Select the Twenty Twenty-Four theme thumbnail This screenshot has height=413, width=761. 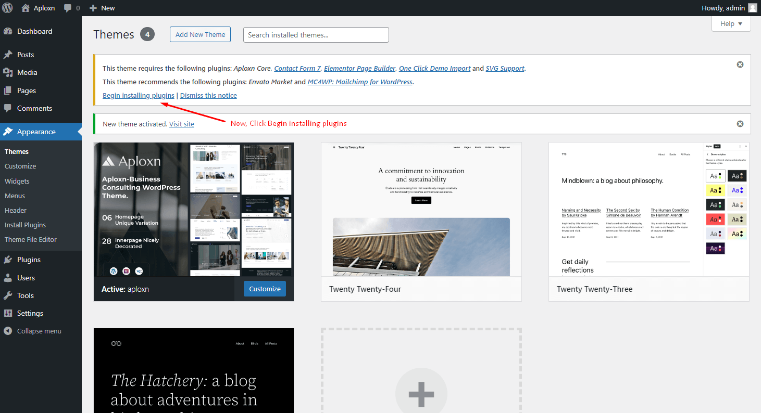[421, 210]
